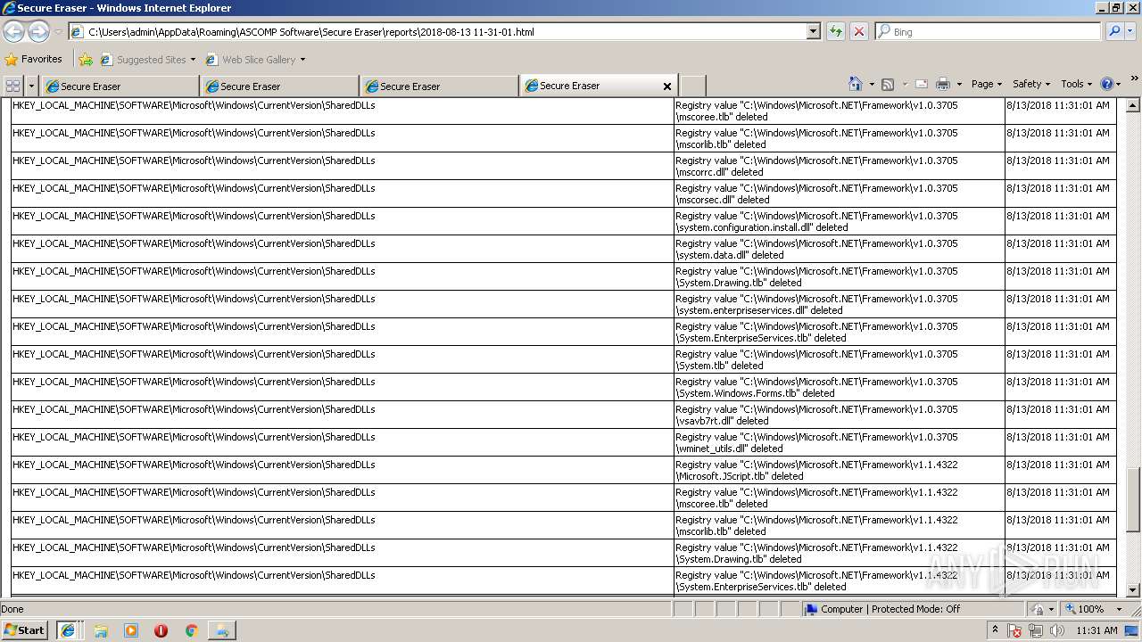This screenshot has width=1142, height=642.
Task: Click into the Bing search box
Action: pyautogui.click(x=988, y=31)
